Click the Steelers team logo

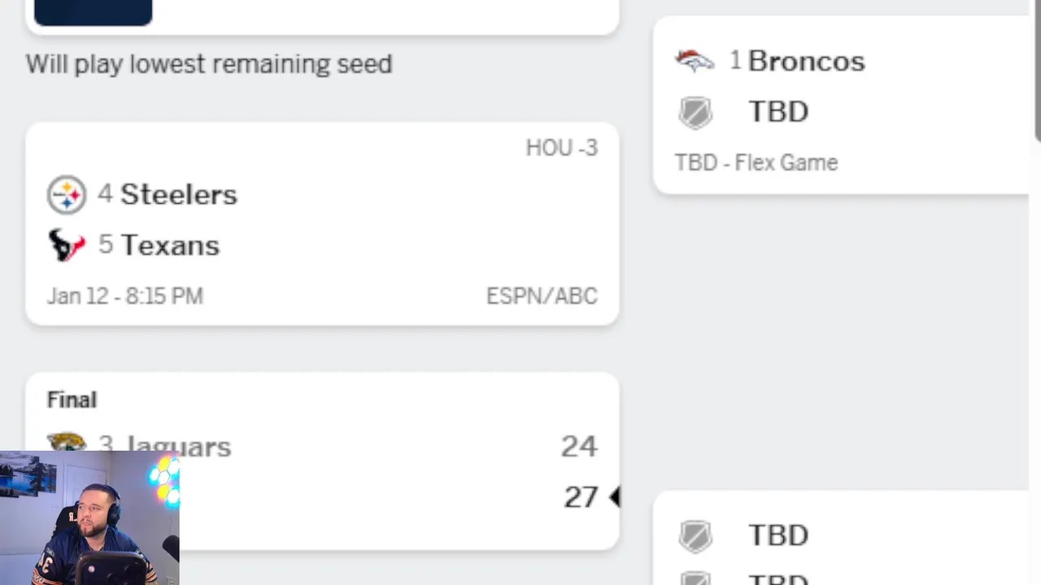[x=67, y=195]
